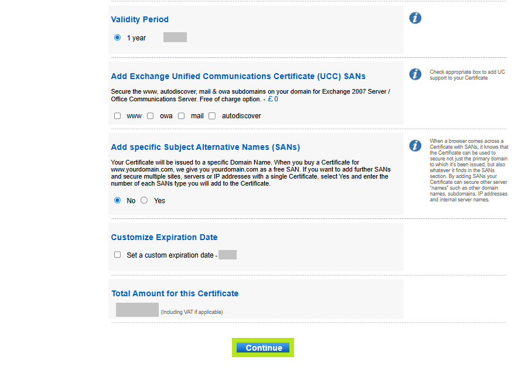
Task: Click the info icon for Subject Alternative Names
Action: coord(415,145)
